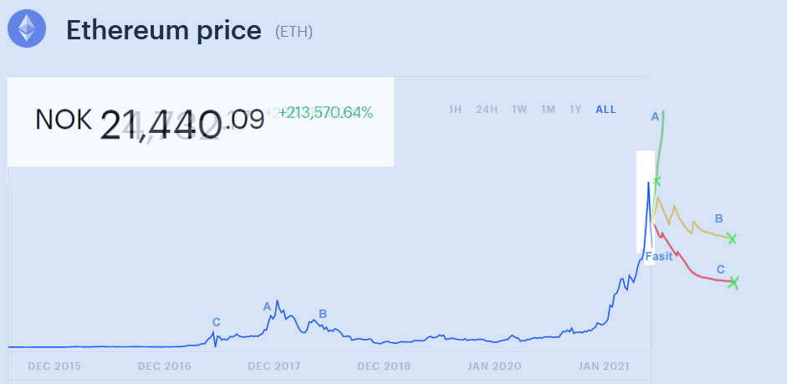Click the Fasit label on the chart
This screenshot has height=384, width=787.
(658, 256)
